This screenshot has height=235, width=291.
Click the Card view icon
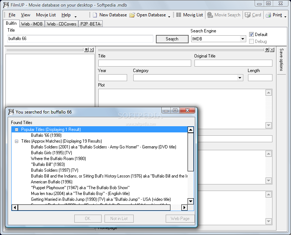pos(248,15)
